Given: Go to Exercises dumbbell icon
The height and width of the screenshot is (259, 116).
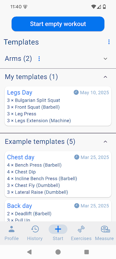Looking at the screenshot, I should [81, 229].
